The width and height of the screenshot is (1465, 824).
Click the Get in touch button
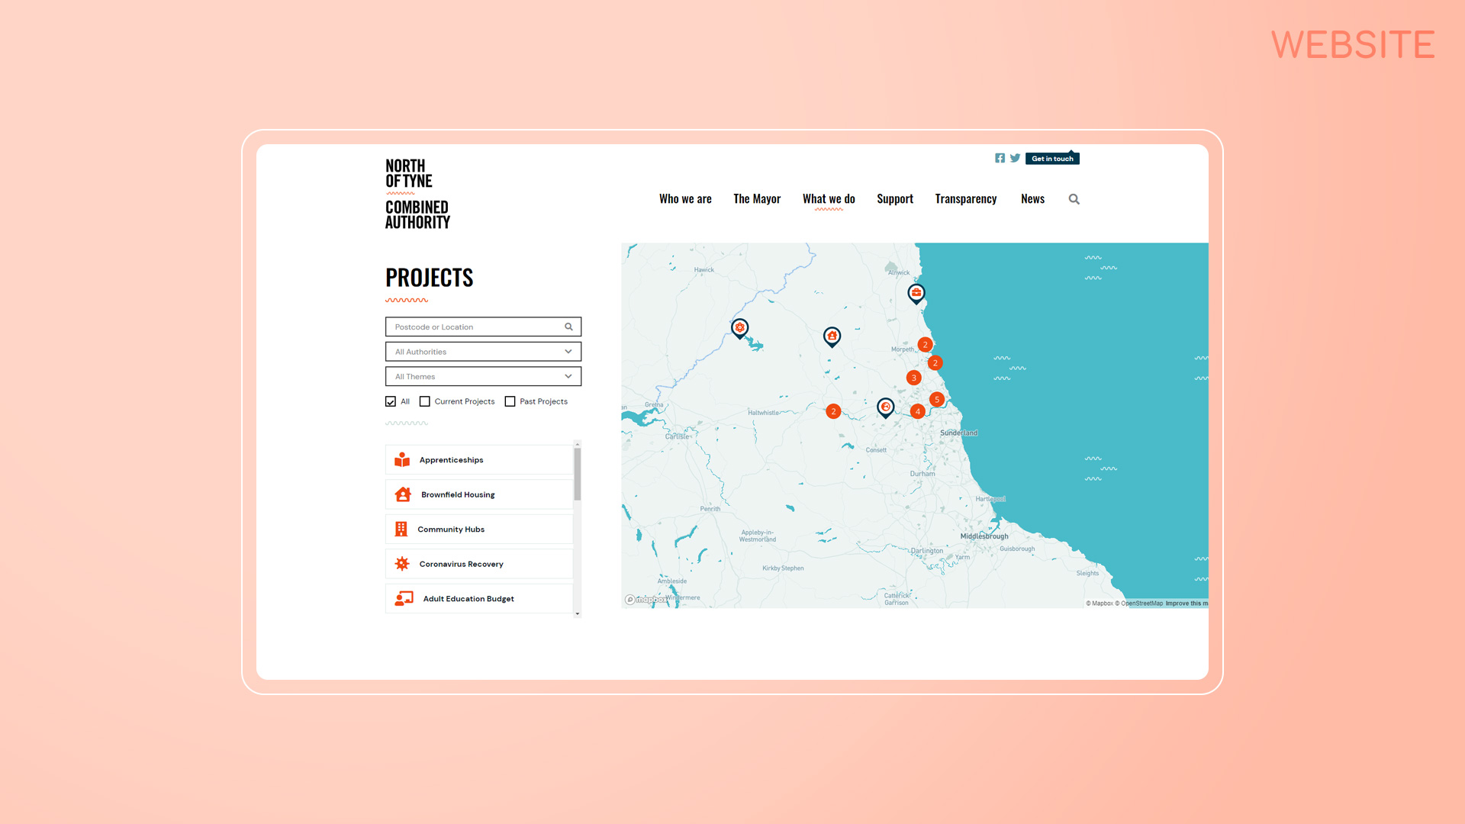point(1052,159)
